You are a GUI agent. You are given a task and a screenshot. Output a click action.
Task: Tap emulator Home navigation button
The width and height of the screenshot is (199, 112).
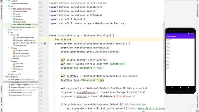coord(180,88)
